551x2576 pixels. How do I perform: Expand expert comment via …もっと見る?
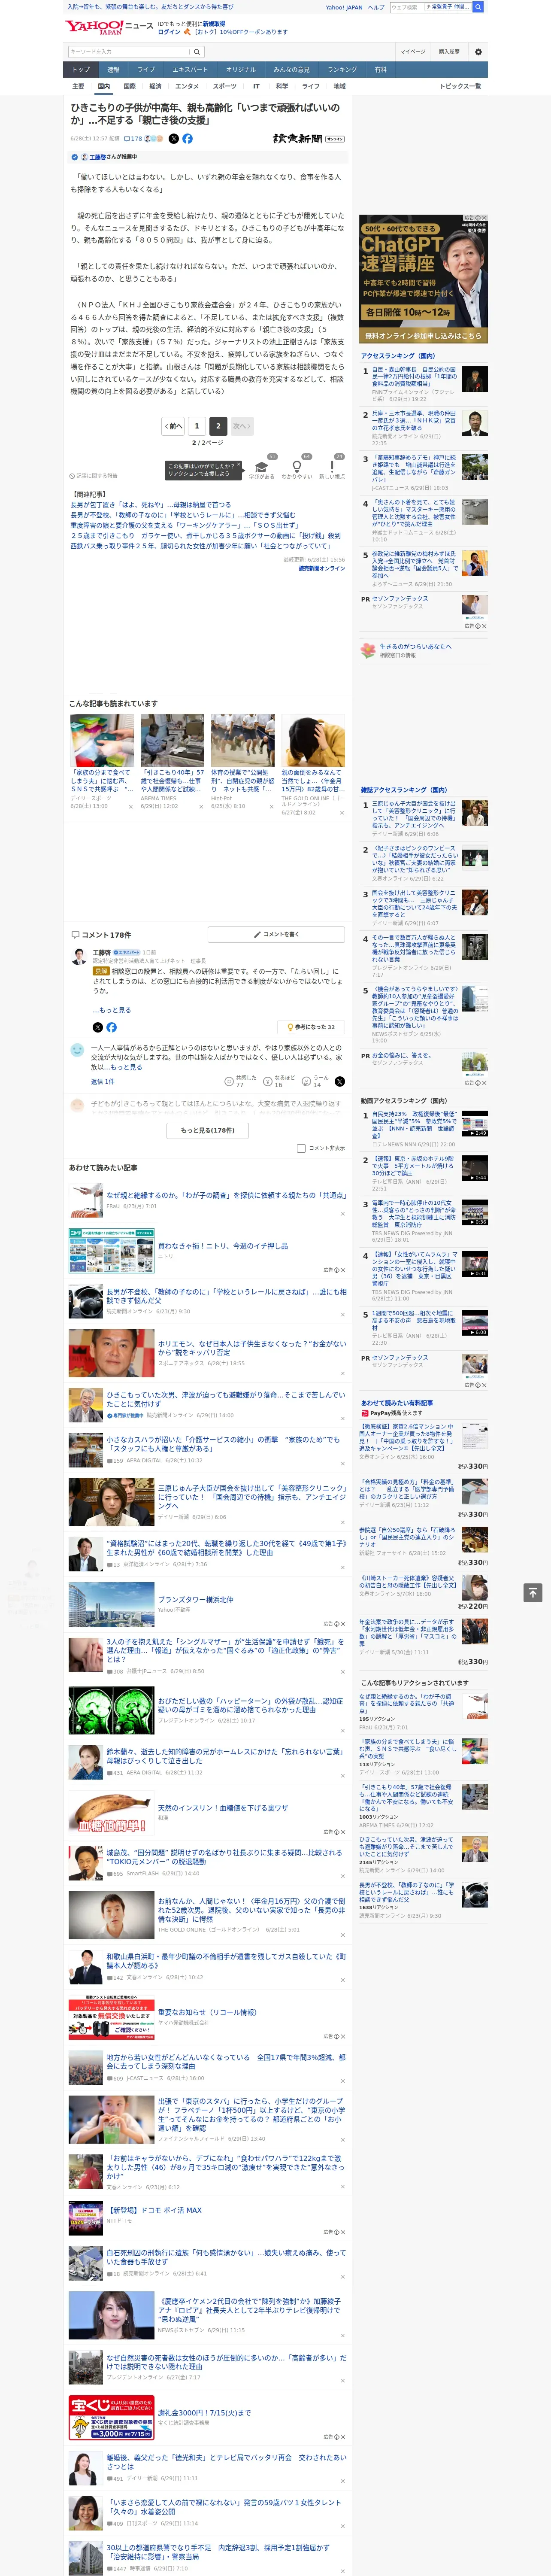click(112, 1010)
